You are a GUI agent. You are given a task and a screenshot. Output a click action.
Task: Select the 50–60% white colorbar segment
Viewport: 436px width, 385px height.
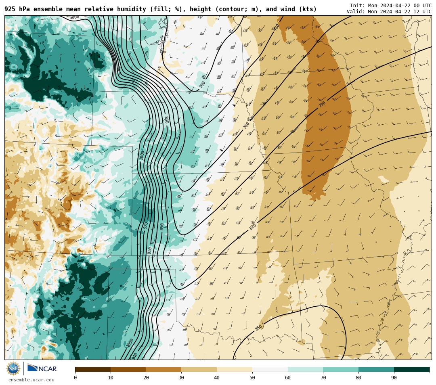(x=270, y=369)
